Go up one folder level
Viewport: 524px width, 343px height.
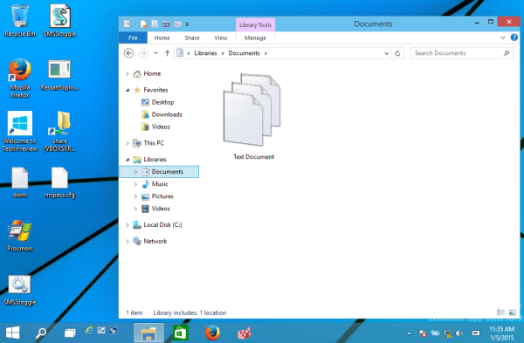click(x=167, y=53)
